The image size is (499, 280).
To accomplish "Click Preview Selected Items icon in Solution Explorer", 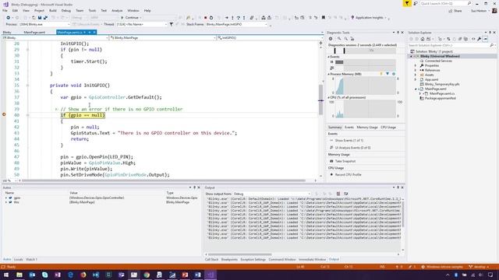I will pyautogui.click(x=485, y=39).
